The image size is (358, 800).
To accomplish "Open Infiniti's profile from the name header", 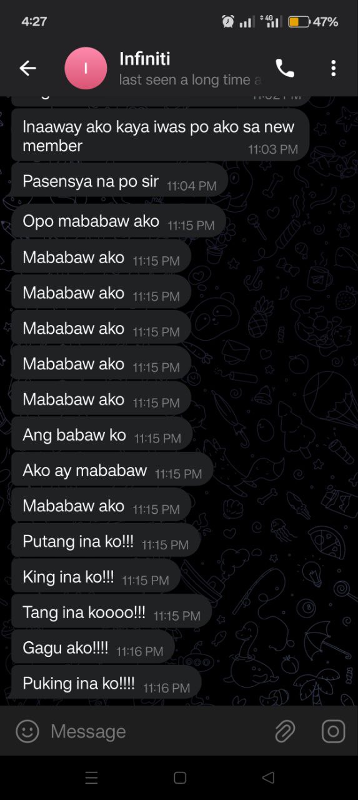I will 145,59.
